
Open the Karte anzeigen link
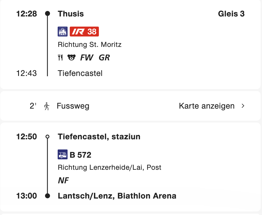pyautogui.click(x=207, y=106)
